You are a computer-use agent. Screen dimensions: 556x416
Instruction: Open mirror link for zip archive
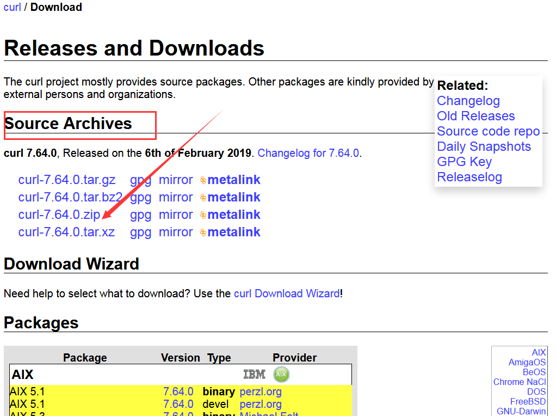point(176,215)
